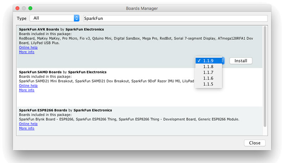285x163 pixels.
Task: Choose version 1.1.5 at list bottom
Action: coord(208,84)
